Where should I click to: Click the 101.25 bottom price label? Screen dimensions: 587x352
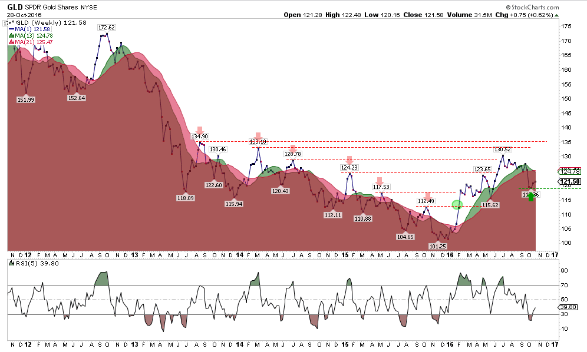(x=438, y=246)
